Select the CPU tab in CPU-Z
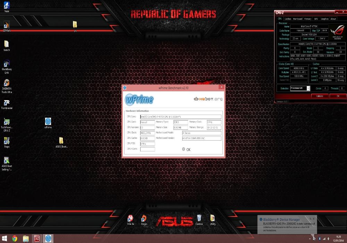The height and width of the screenshot is (243, 347). pos(280,19)
